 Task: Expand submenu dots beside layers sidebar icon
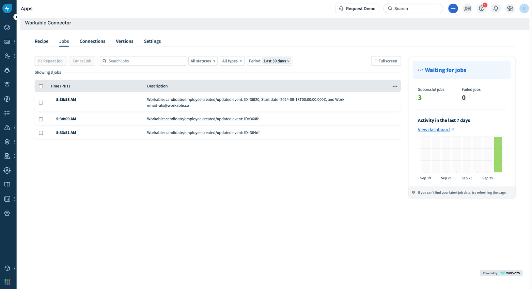point(15,142)
